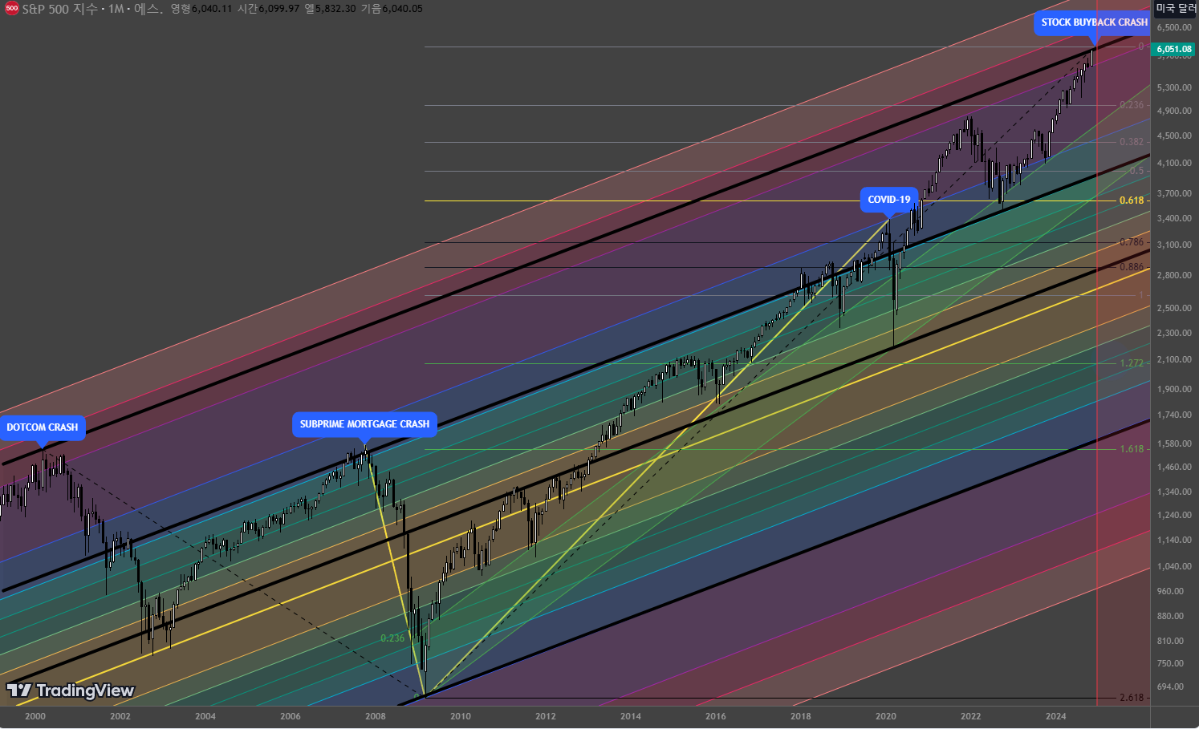Screen dimensions: 1199x729
Task: Click the green 1.618 Fibonacci extension label
Action: click(1132, 449)
